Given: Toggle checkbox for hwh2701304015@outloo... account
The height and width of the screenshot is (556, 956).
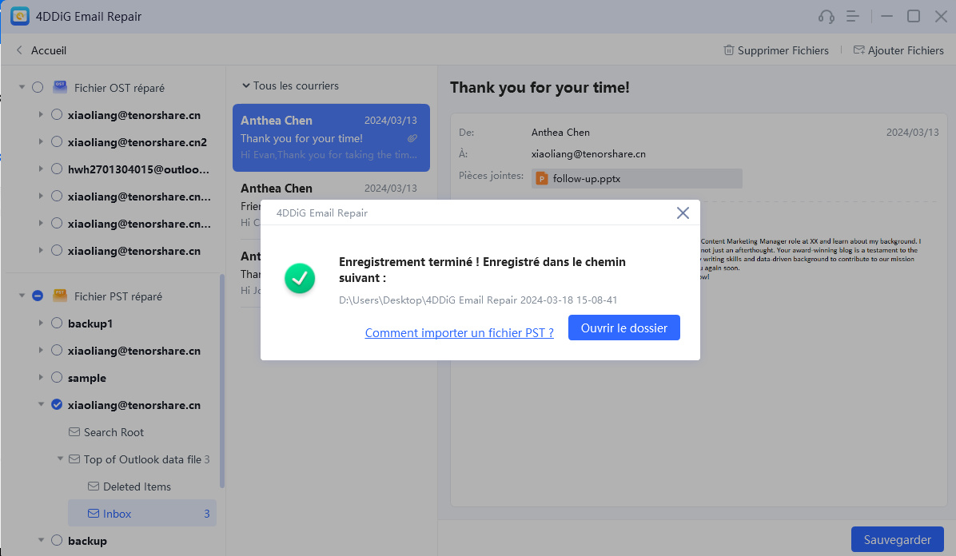Looking at the screenshot, I should point(57,169).
